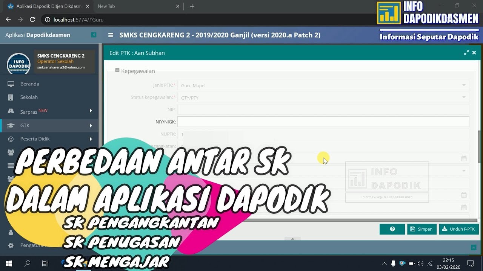This screenshot has width=483, height=271.
Task: Show hidden system tray icons
Action: tap(384, 263)
